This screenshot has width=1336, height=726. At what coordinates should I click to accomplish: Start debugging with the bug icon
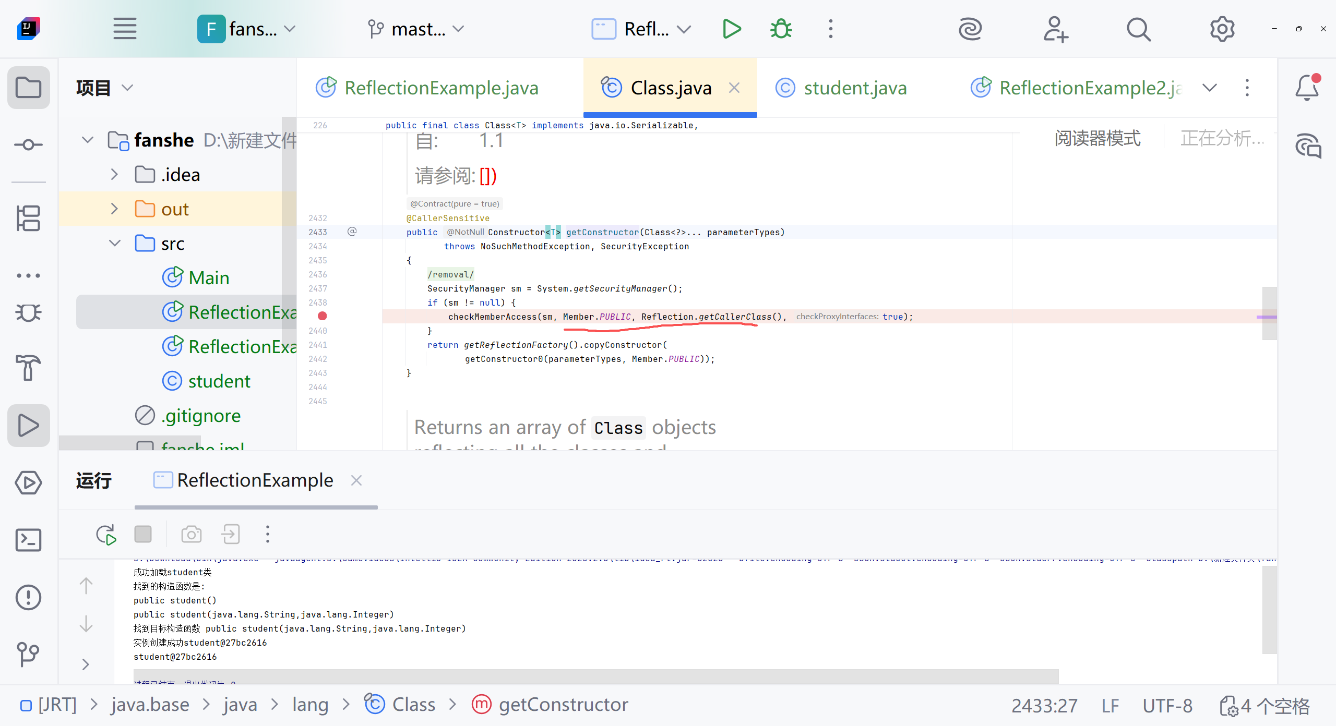point(781,29)
